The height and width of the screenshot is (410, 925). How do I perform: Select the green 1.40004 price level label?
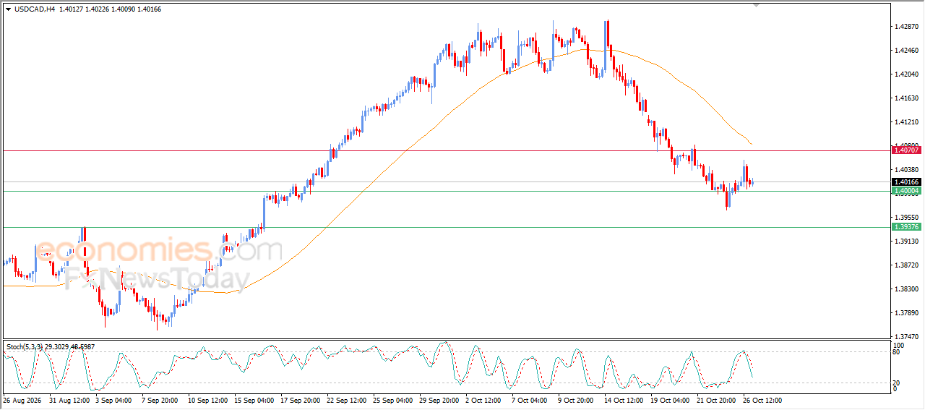(907, 191)
